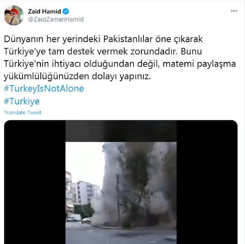Image resolution: width=245 pixels, height=244 pixels.
Task: Click the dark strip above the video footage
Action: point(121,131)
